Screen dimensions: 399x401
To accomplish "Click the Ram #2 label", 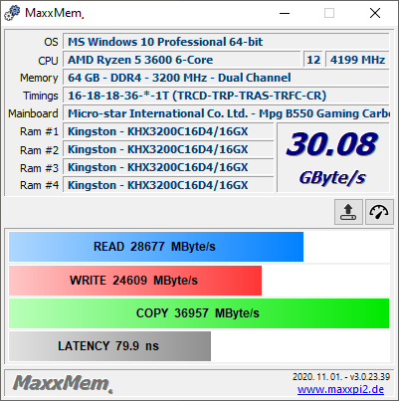I will [39, 150].
